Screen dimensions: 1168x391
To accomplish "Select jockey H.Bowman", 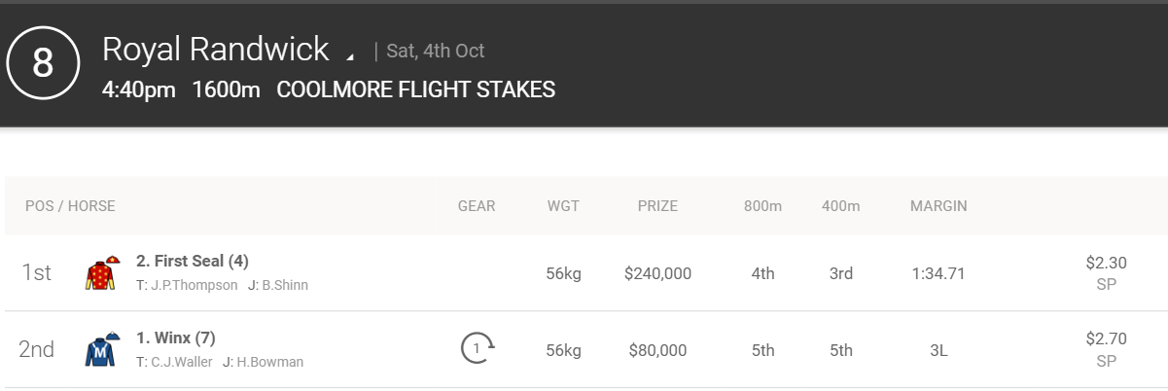I will point(264,362).
